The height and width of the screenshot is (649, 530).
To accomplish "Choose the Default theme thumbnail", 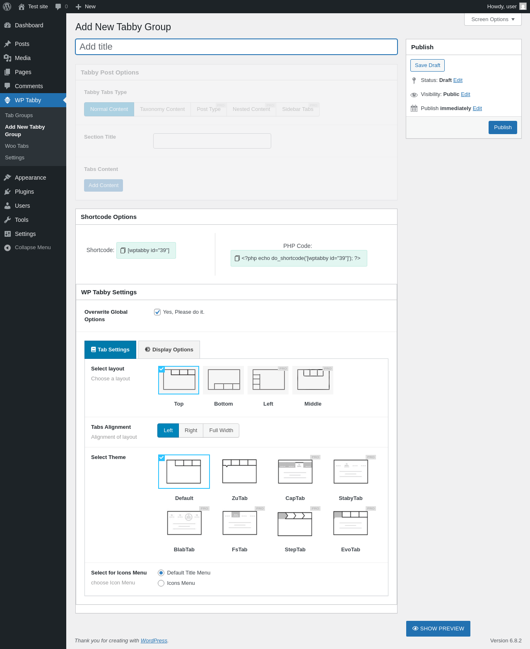I will coord(184,471).
